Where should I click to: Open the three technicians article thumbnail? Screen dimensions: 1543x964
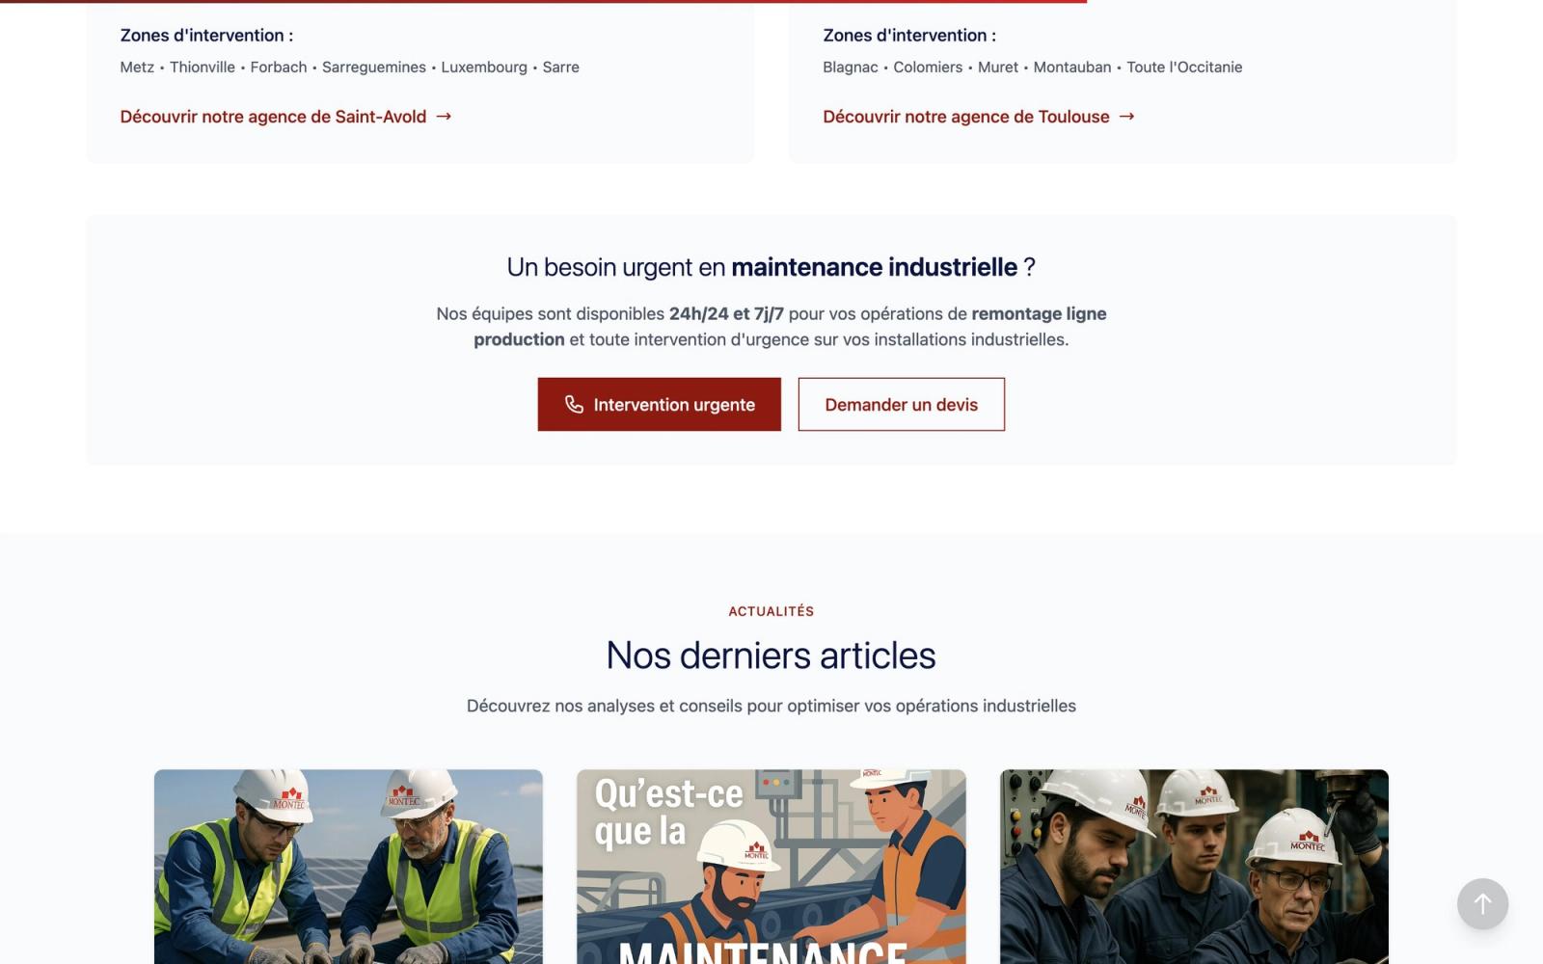(x=1194, y=867)
